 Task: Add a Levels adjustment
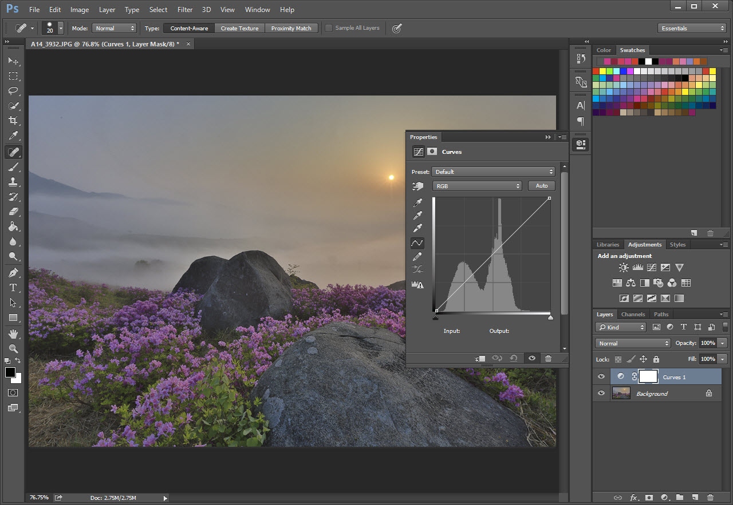coord(637,267)
